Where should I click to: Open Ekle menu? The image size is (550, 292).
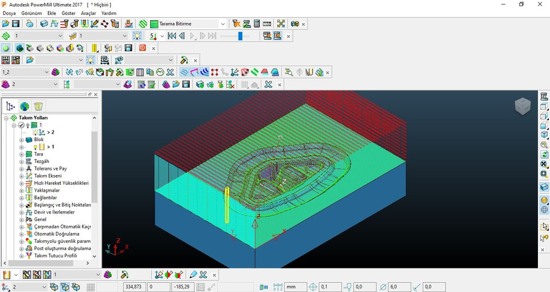click(x=52, y=13)
